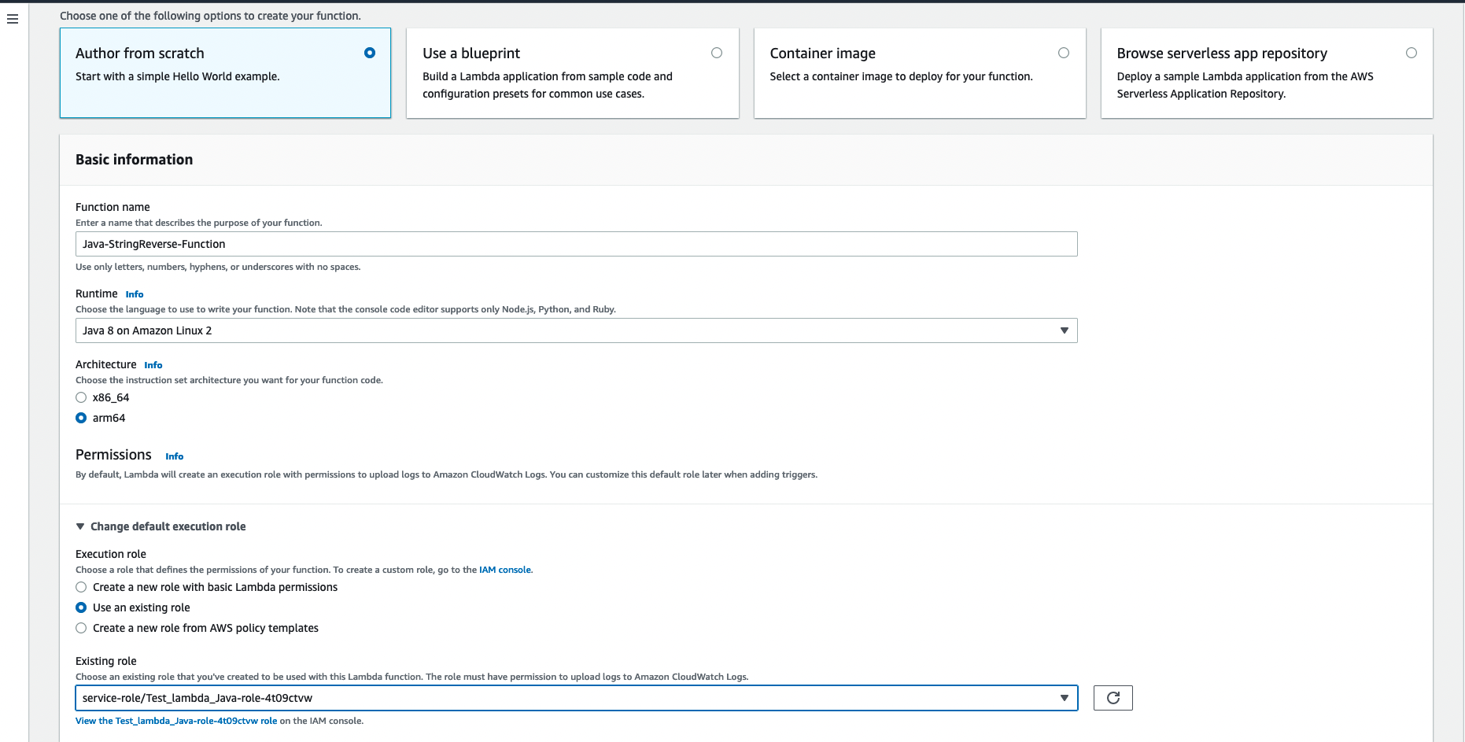Select Author from scratch option

click(x=370, y=53)
